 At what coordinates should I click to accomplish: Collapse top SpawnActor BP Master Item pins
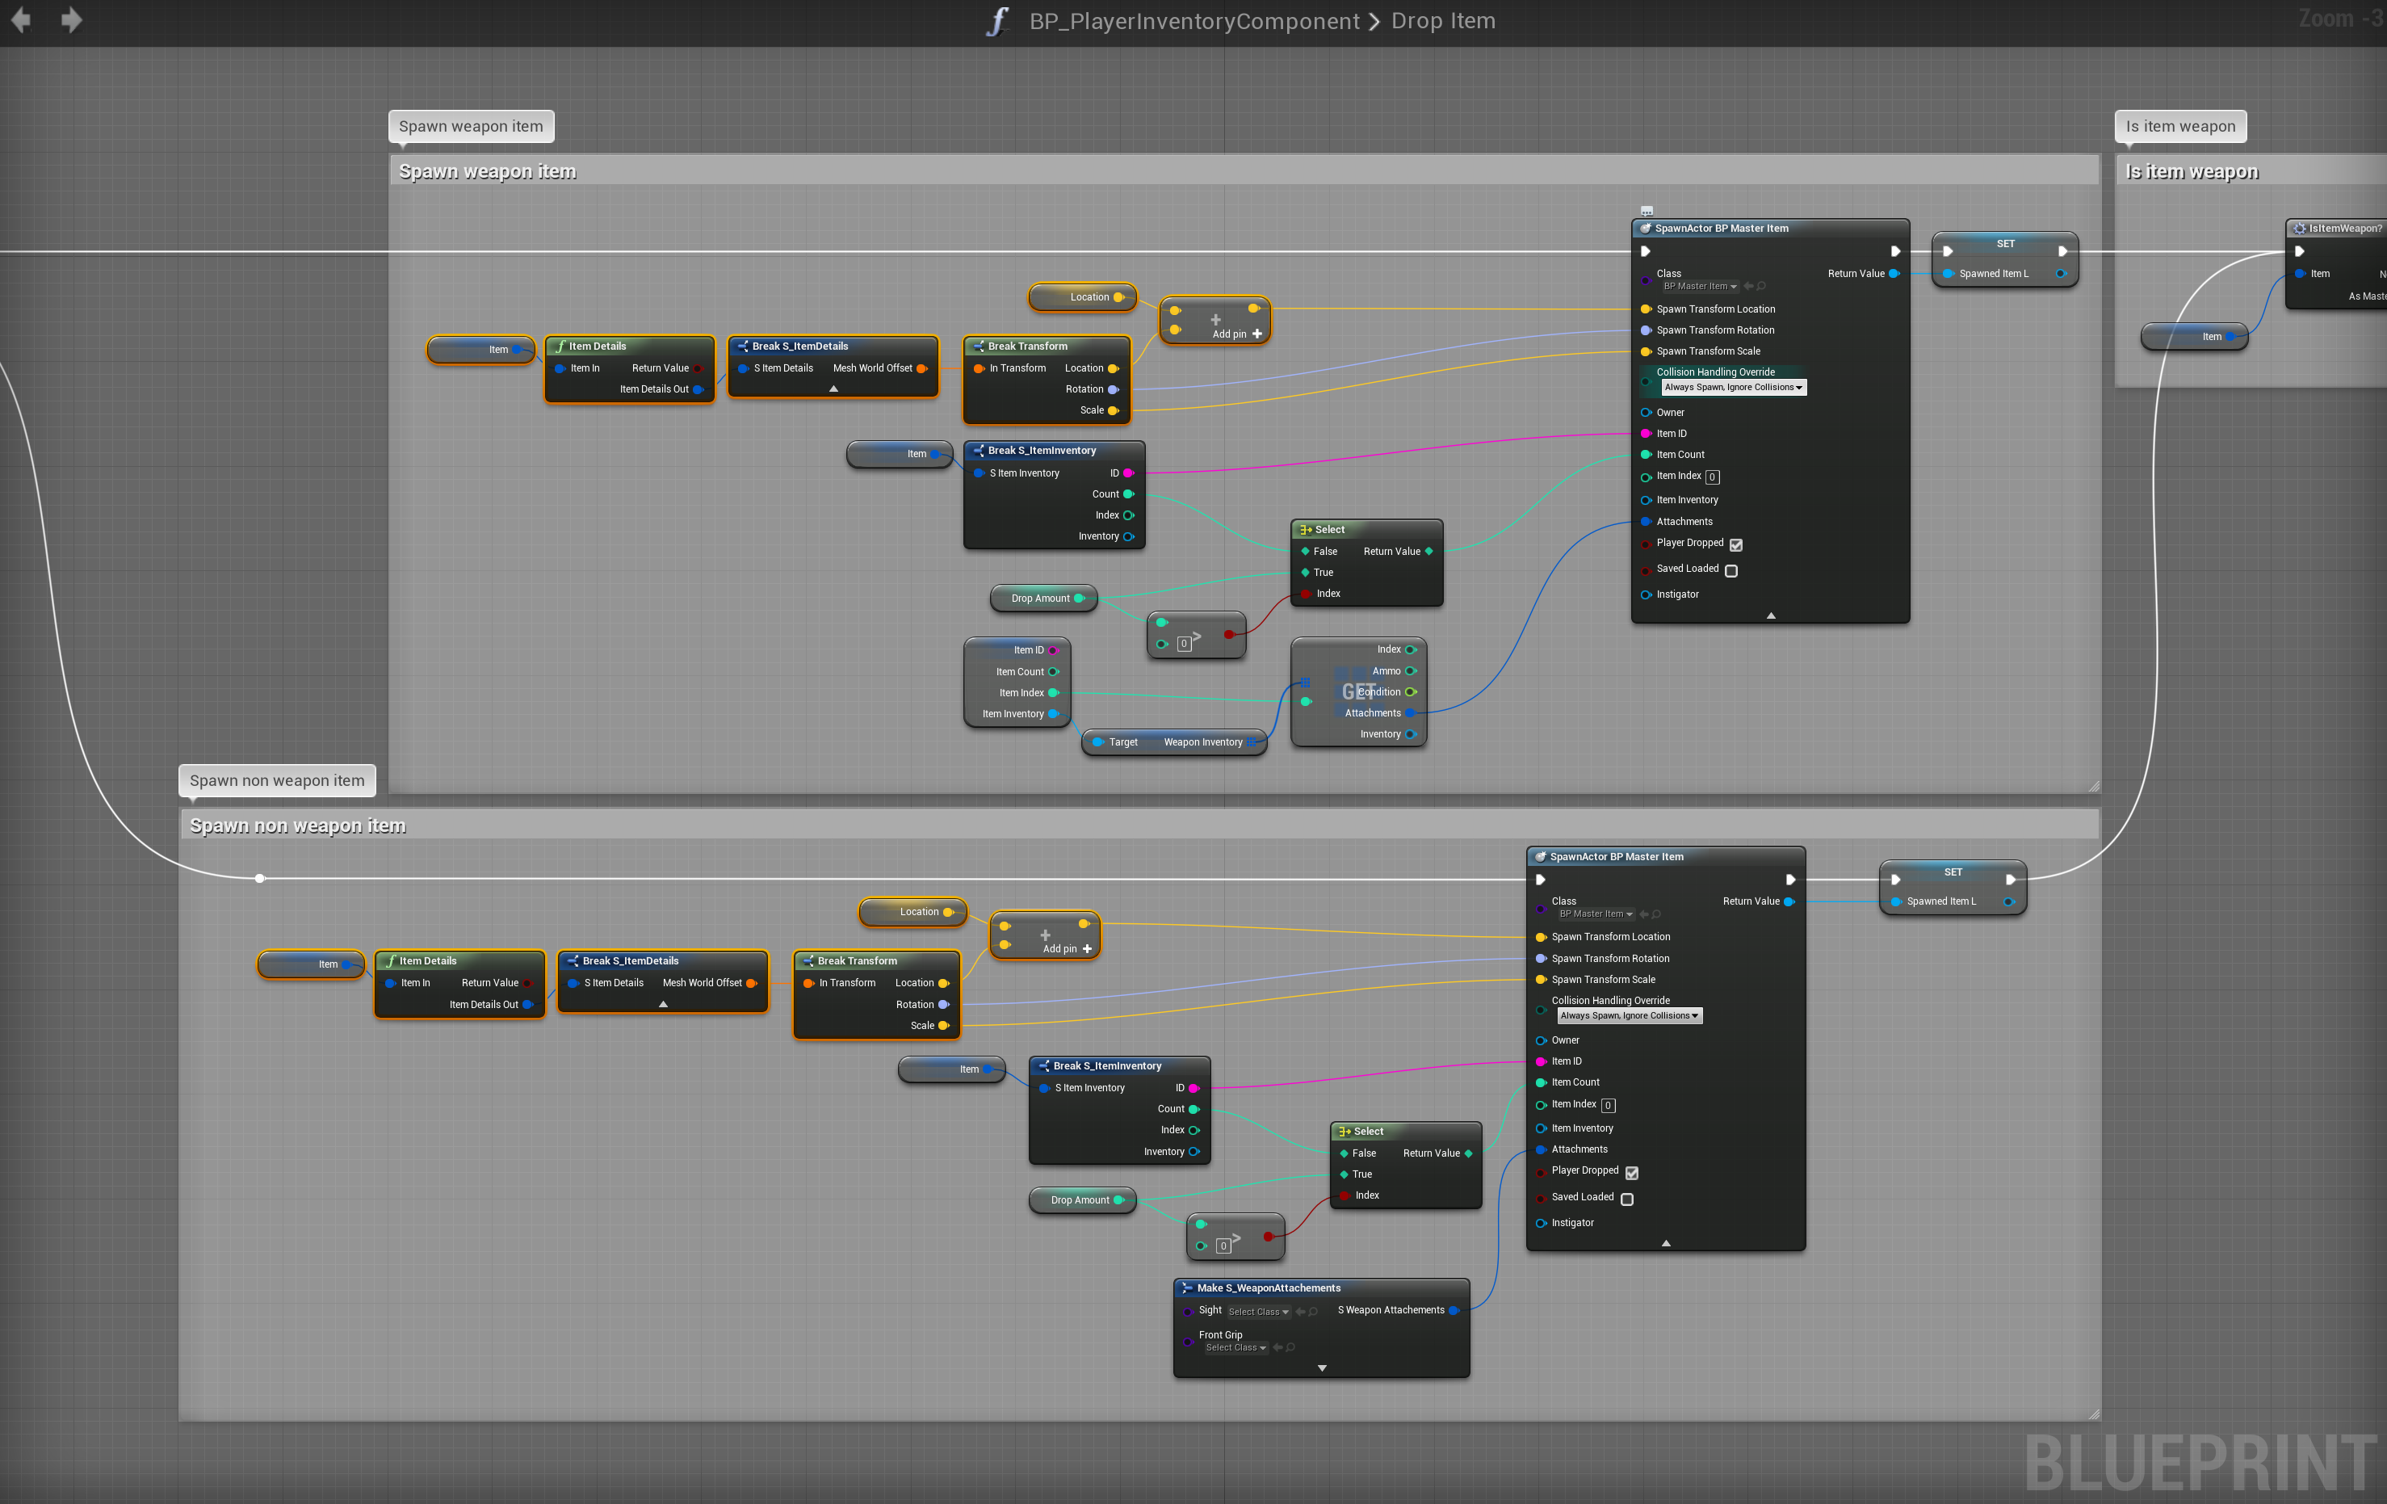[1770, 615]
